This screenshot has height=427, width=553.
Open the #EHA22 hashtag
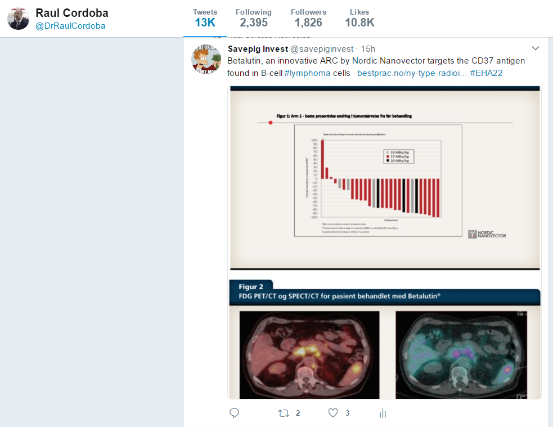(x=486, y=73)
